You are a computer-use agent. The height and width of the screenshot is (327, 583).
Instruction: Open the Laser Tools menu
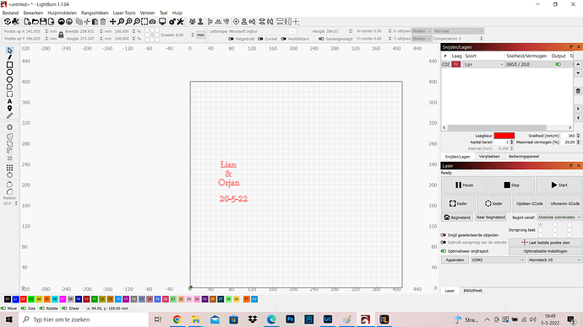click(124, 13)
